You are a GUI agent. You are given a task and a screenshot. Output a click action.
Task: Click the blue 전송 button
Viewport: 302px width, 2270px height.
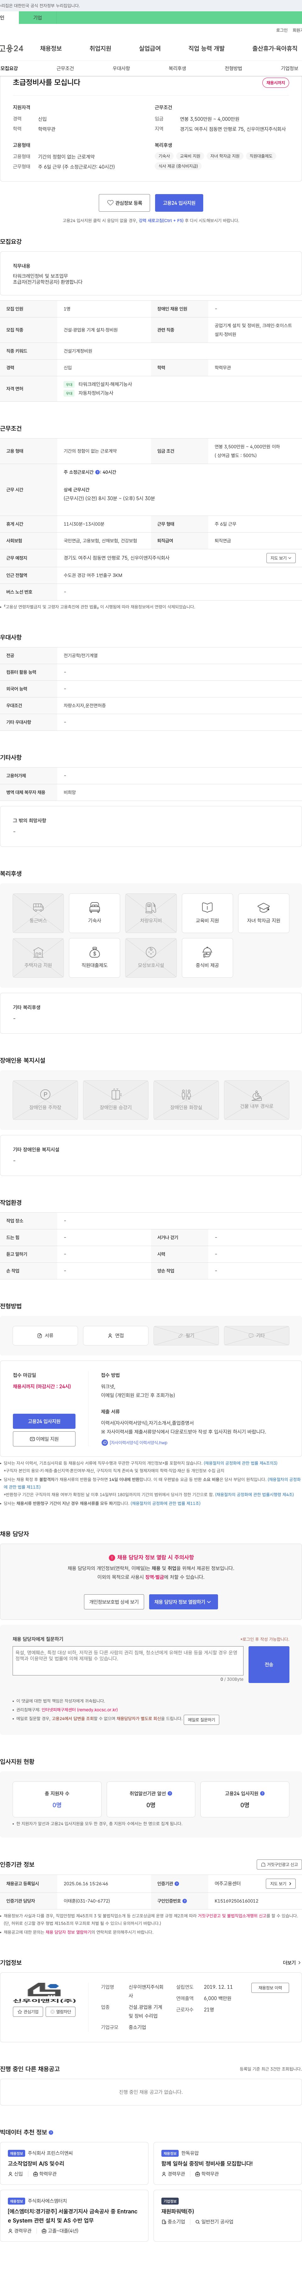(269, 1665)
